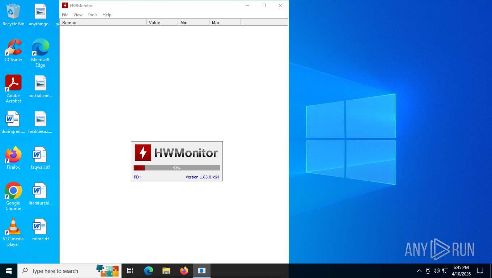Click the HWMonitor taskbar button
The height and width of the screenshot is (278, 492).
pyautogui.click(x=202, y=271)
